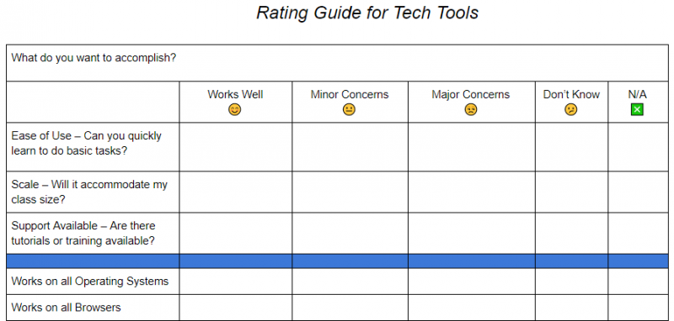Viewport: 674px width, 321px height.
Task: Click the Ease of Use row label
Action: 87,143
